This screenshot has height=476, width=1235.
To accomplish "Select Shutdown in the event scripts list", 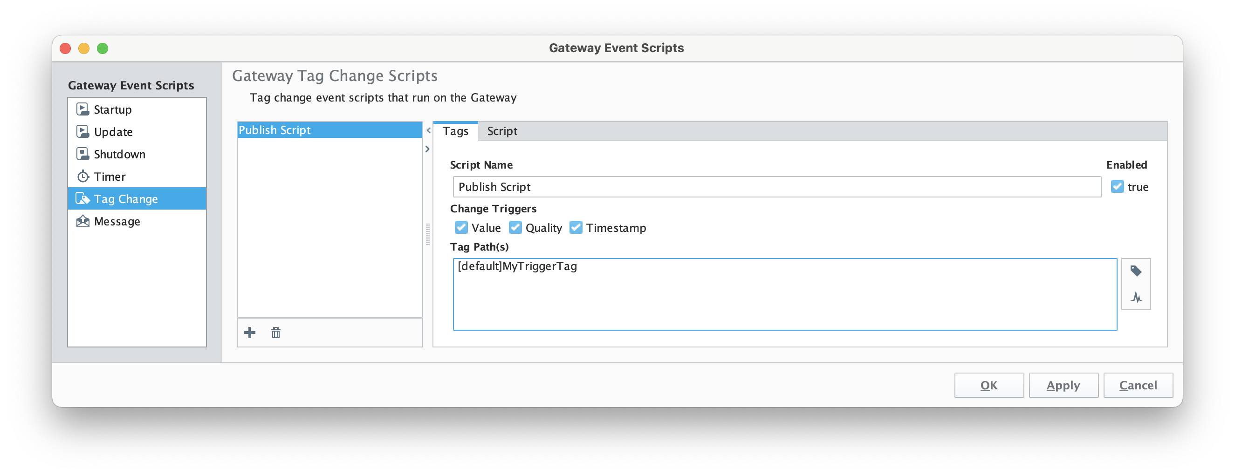I will click(137, 154).
